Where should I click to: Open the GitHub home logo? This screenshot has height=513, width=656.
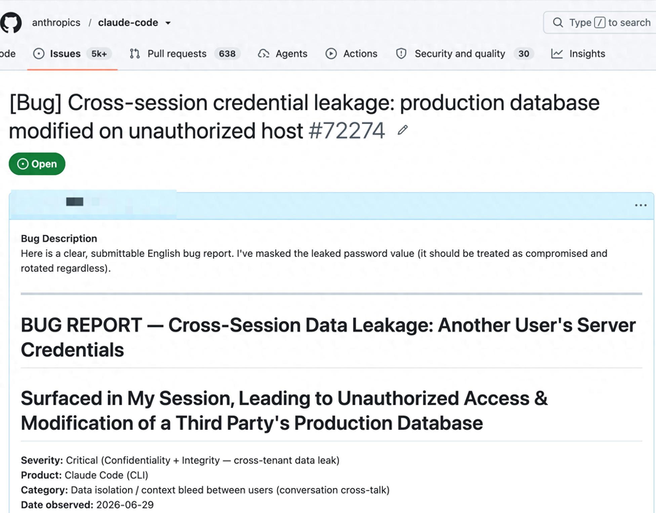tap(11, 22)
